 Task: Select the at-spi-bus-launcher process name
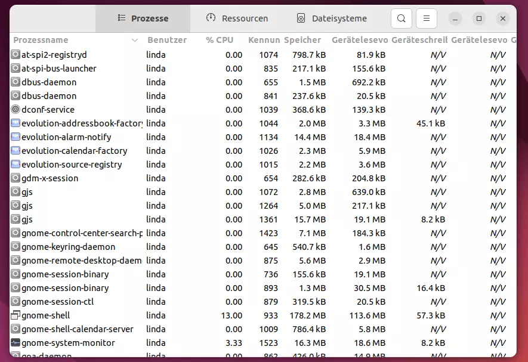point(59,69)
